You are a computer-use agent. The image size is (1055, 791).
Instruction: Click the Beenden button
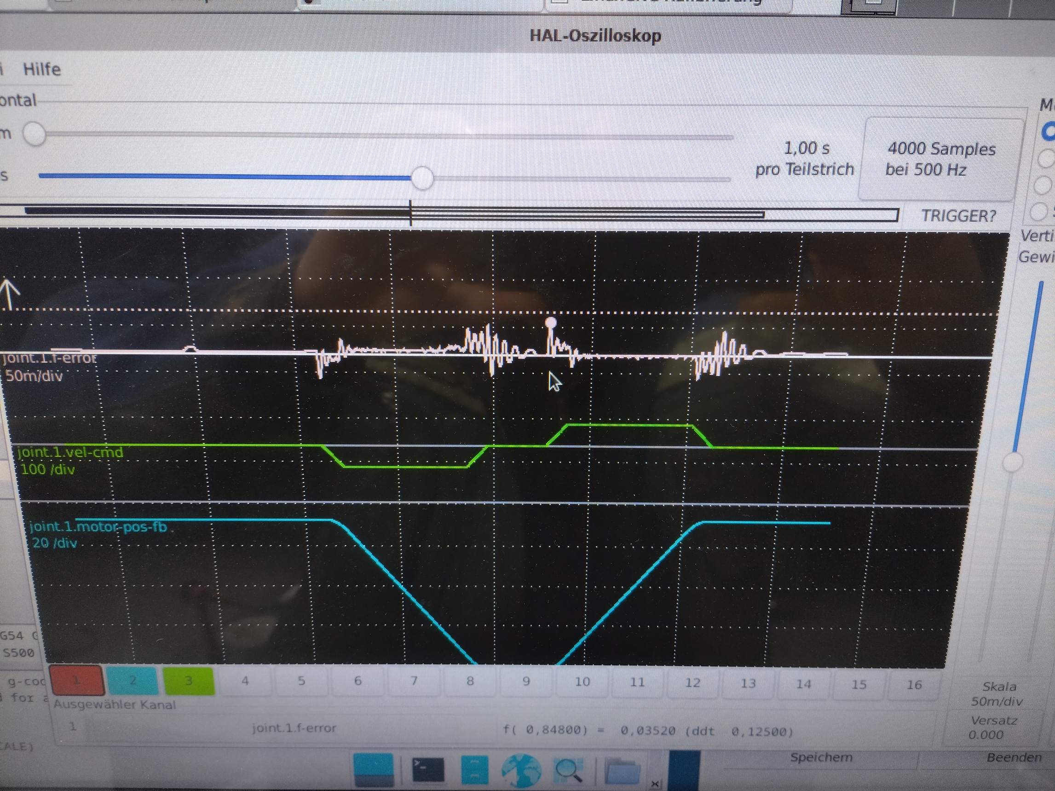(x=1014, y=757)
